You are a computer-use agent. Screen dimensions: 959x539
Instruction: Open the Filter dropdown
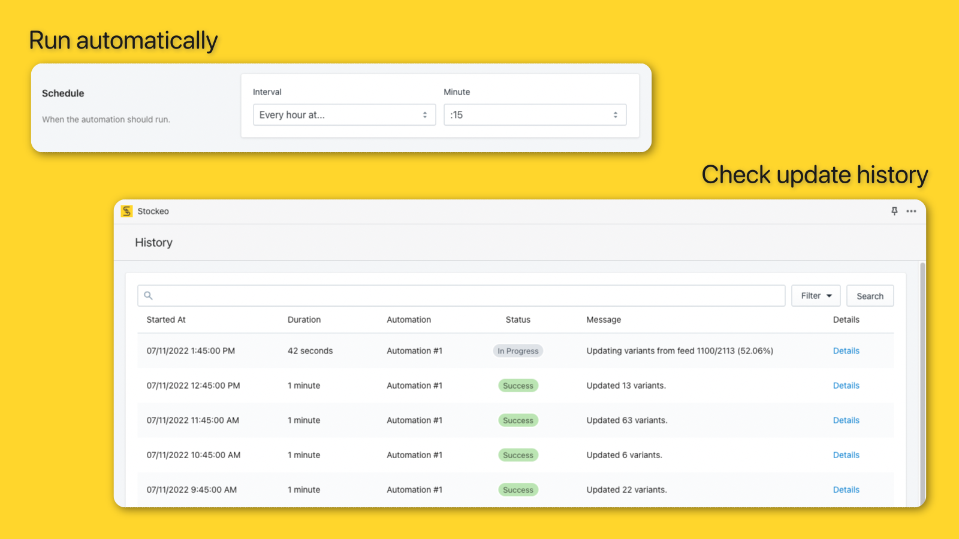click(x=815, y=295)
